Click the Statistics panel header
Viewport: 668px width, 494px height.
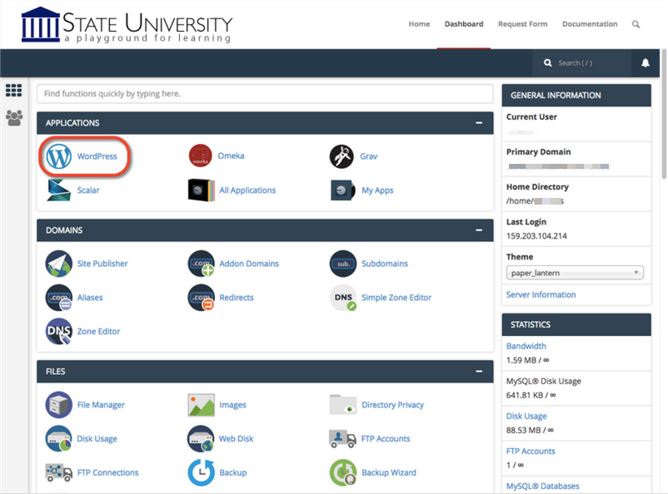click(576, 324)
